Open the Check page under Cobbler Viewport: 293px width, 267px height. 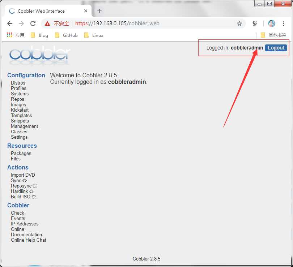(17, 213)
